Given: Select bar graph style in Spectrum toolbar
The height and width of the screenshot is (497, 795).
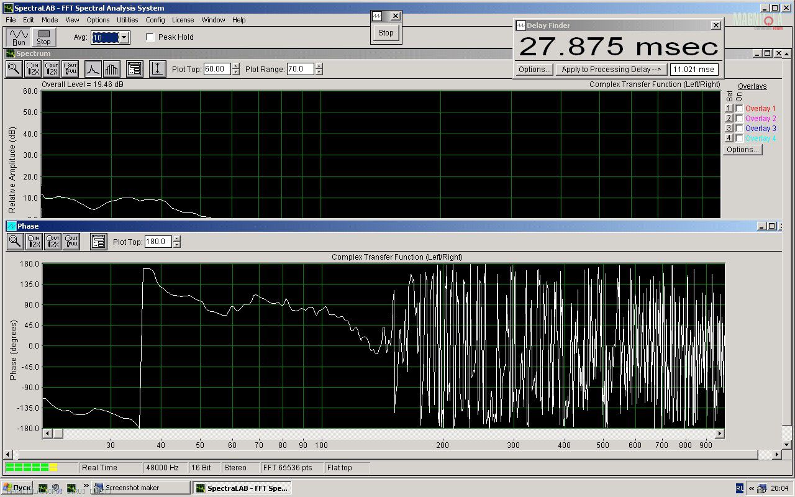Looking at the screenshot, I should click(111, 69).
